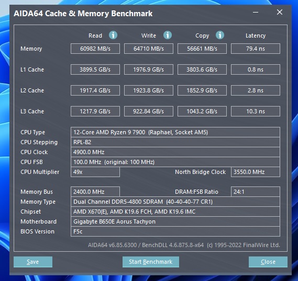Viewport: 298px width, 281px height.
Task: Click BIOS Version field F5c
Action: (x=175, y=231)
